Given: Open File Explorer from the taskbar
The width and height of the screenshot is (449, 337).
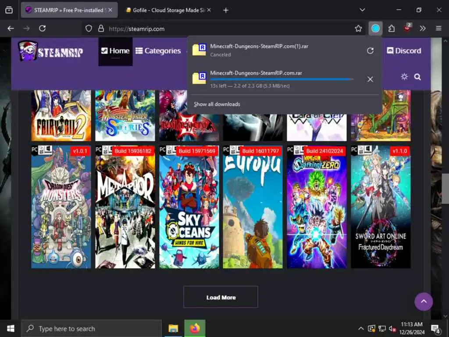Looking at the screenshot, I should click(x=173, y=328).
